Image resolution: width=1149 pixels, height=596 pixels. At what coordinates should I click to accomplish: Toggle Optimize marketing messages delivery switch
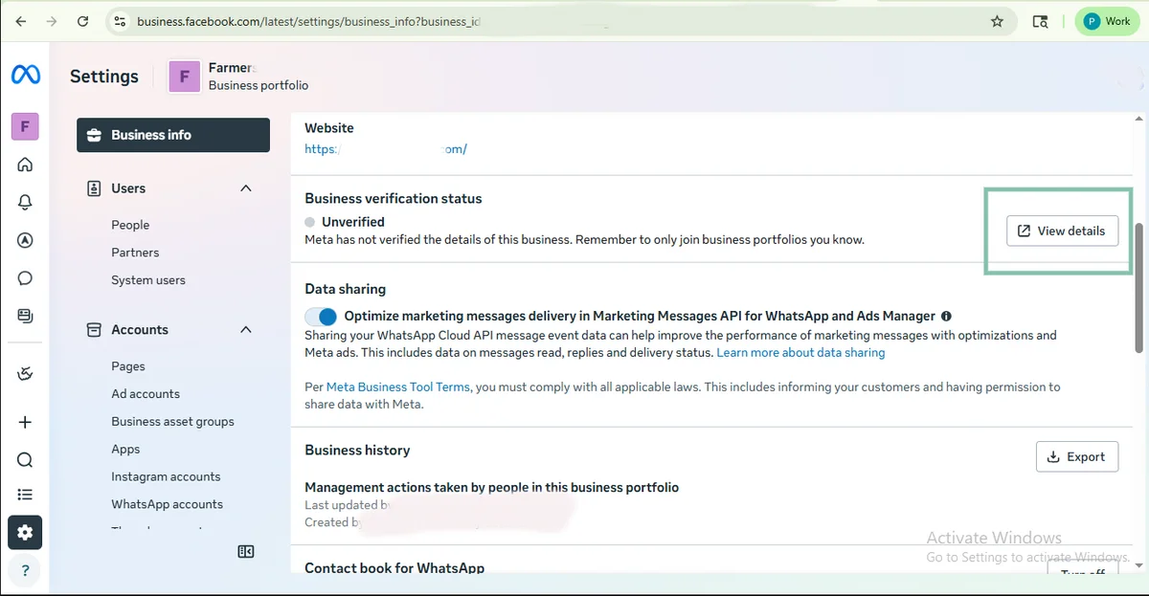(x=321, y=316)
